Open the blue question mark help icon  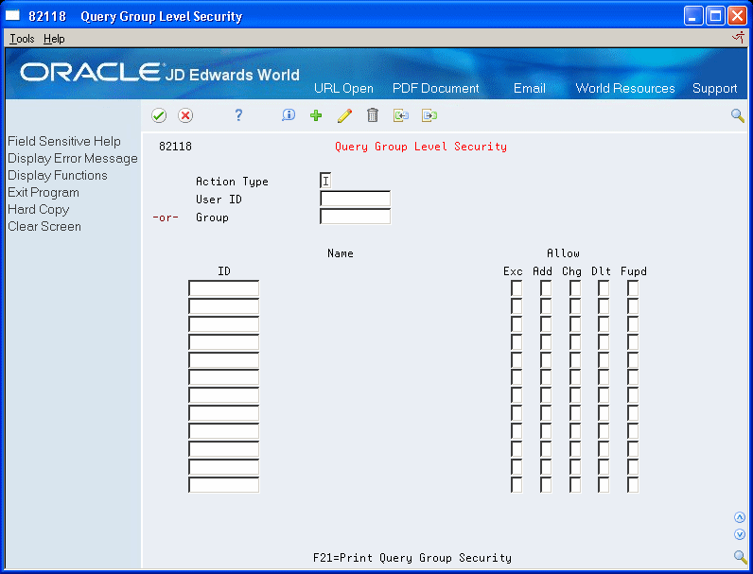(238, 115)
